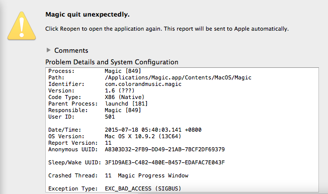
Task: Select user ID value "501"
Action: point(110,117)
